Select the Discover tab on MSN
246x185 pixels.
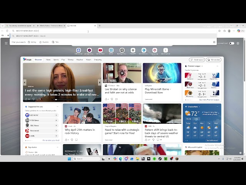pyautogui.click(x=38, y=60)
